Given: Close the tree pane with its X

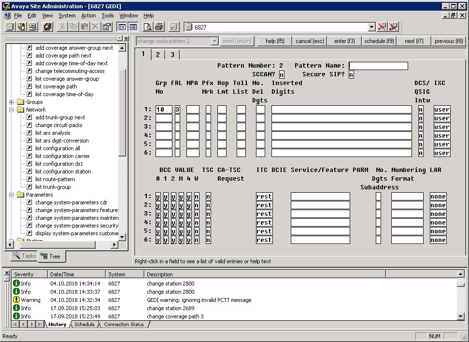Looking at the screenshot, I should tap(126, 38).
